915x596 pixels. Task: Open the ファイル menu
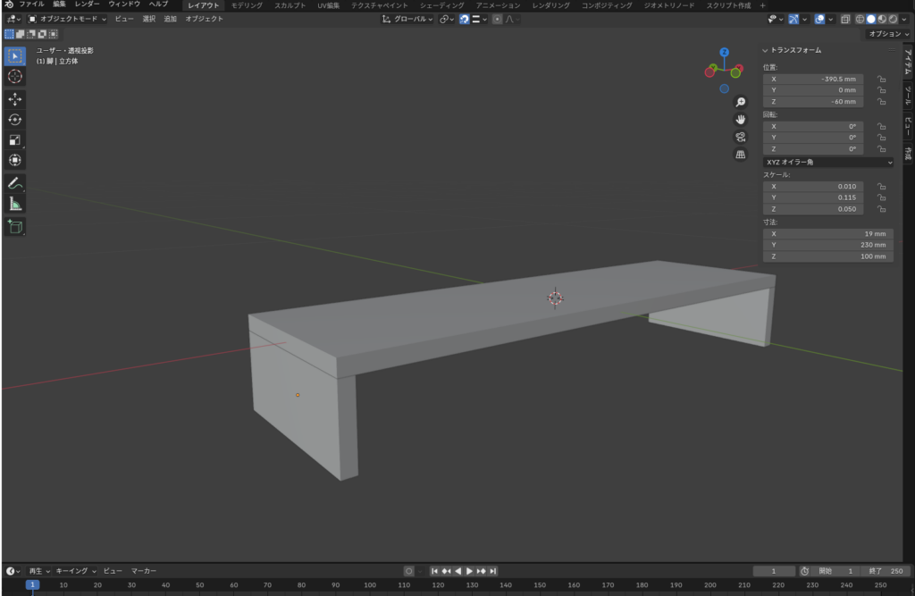pyautogui.click(x=31, y=4)
